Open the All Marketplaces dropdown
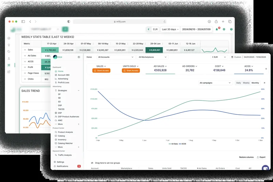 153,57
